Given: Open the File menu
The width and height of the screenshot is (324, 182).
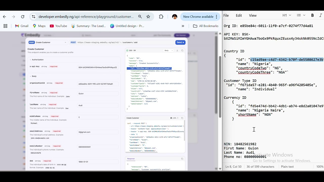Looking at the screenshot, I should click(x=226, y=15).
